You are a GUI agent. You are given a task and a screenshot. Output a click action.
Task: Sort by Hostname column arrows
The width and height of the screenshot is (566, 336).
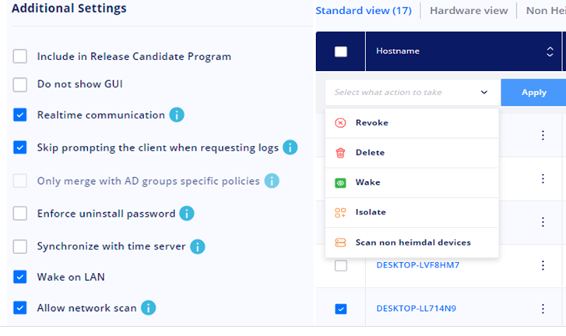(x=550, y=51)
